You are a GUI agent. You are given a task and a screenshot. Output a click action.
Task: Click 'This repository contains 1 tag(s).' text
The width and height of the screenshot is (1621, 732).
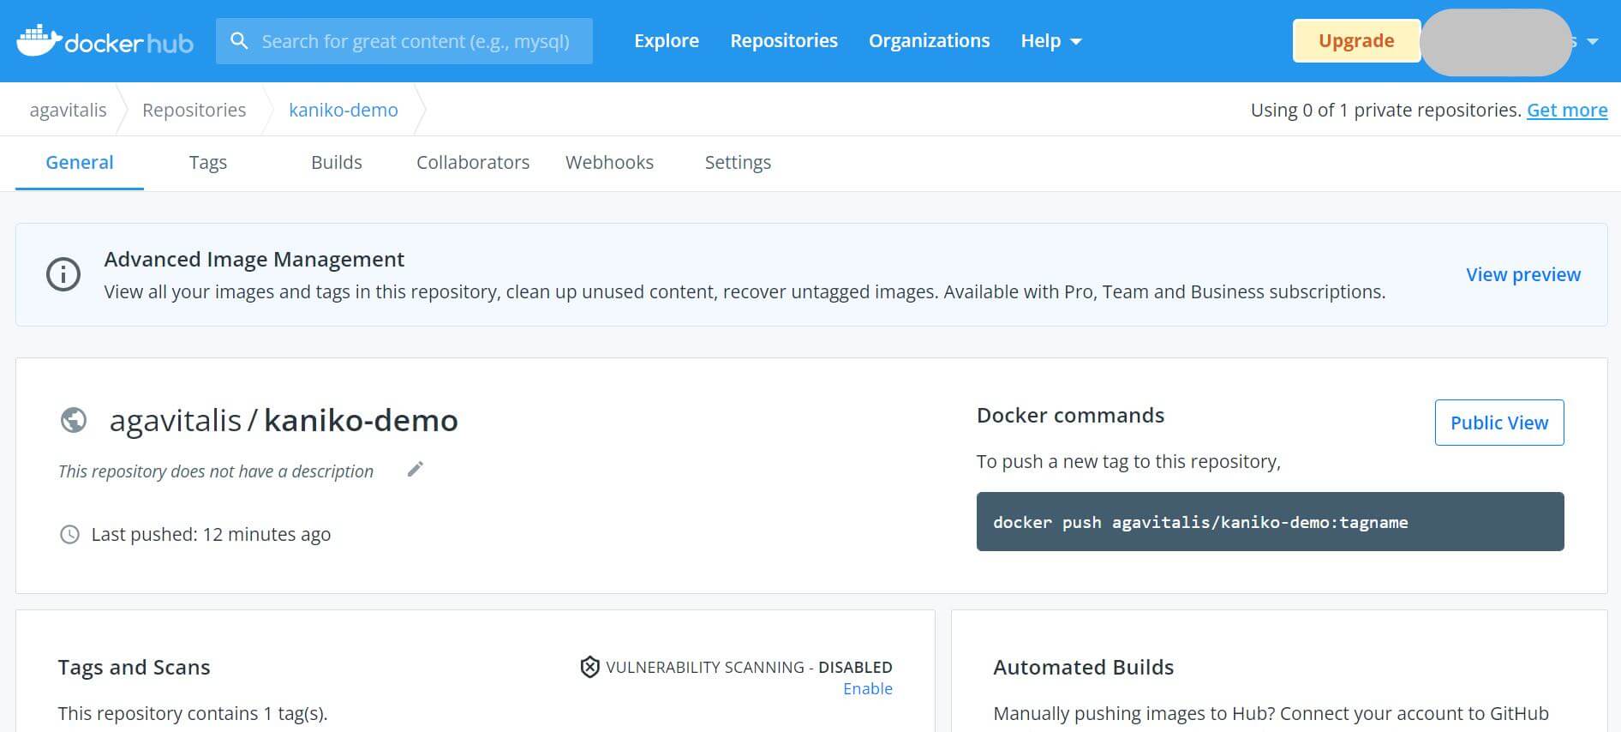tap(193, 713)
